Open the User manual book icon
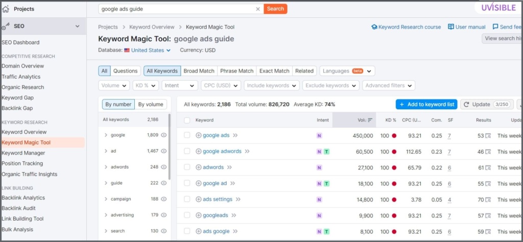523x242 pixels. pyautogui.click(x=451, y=27)
